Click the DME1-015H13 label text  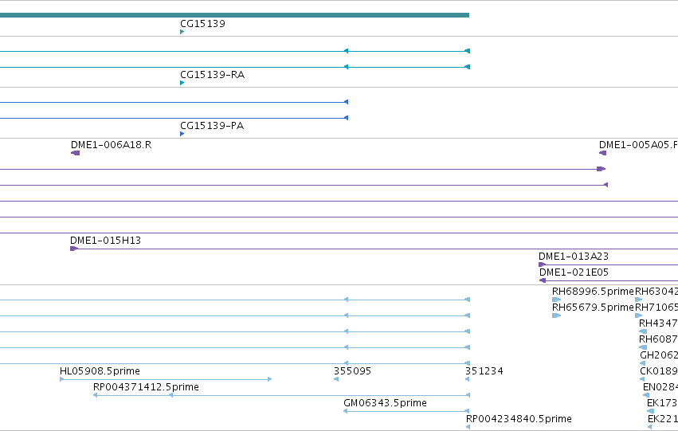click(105, 241)
